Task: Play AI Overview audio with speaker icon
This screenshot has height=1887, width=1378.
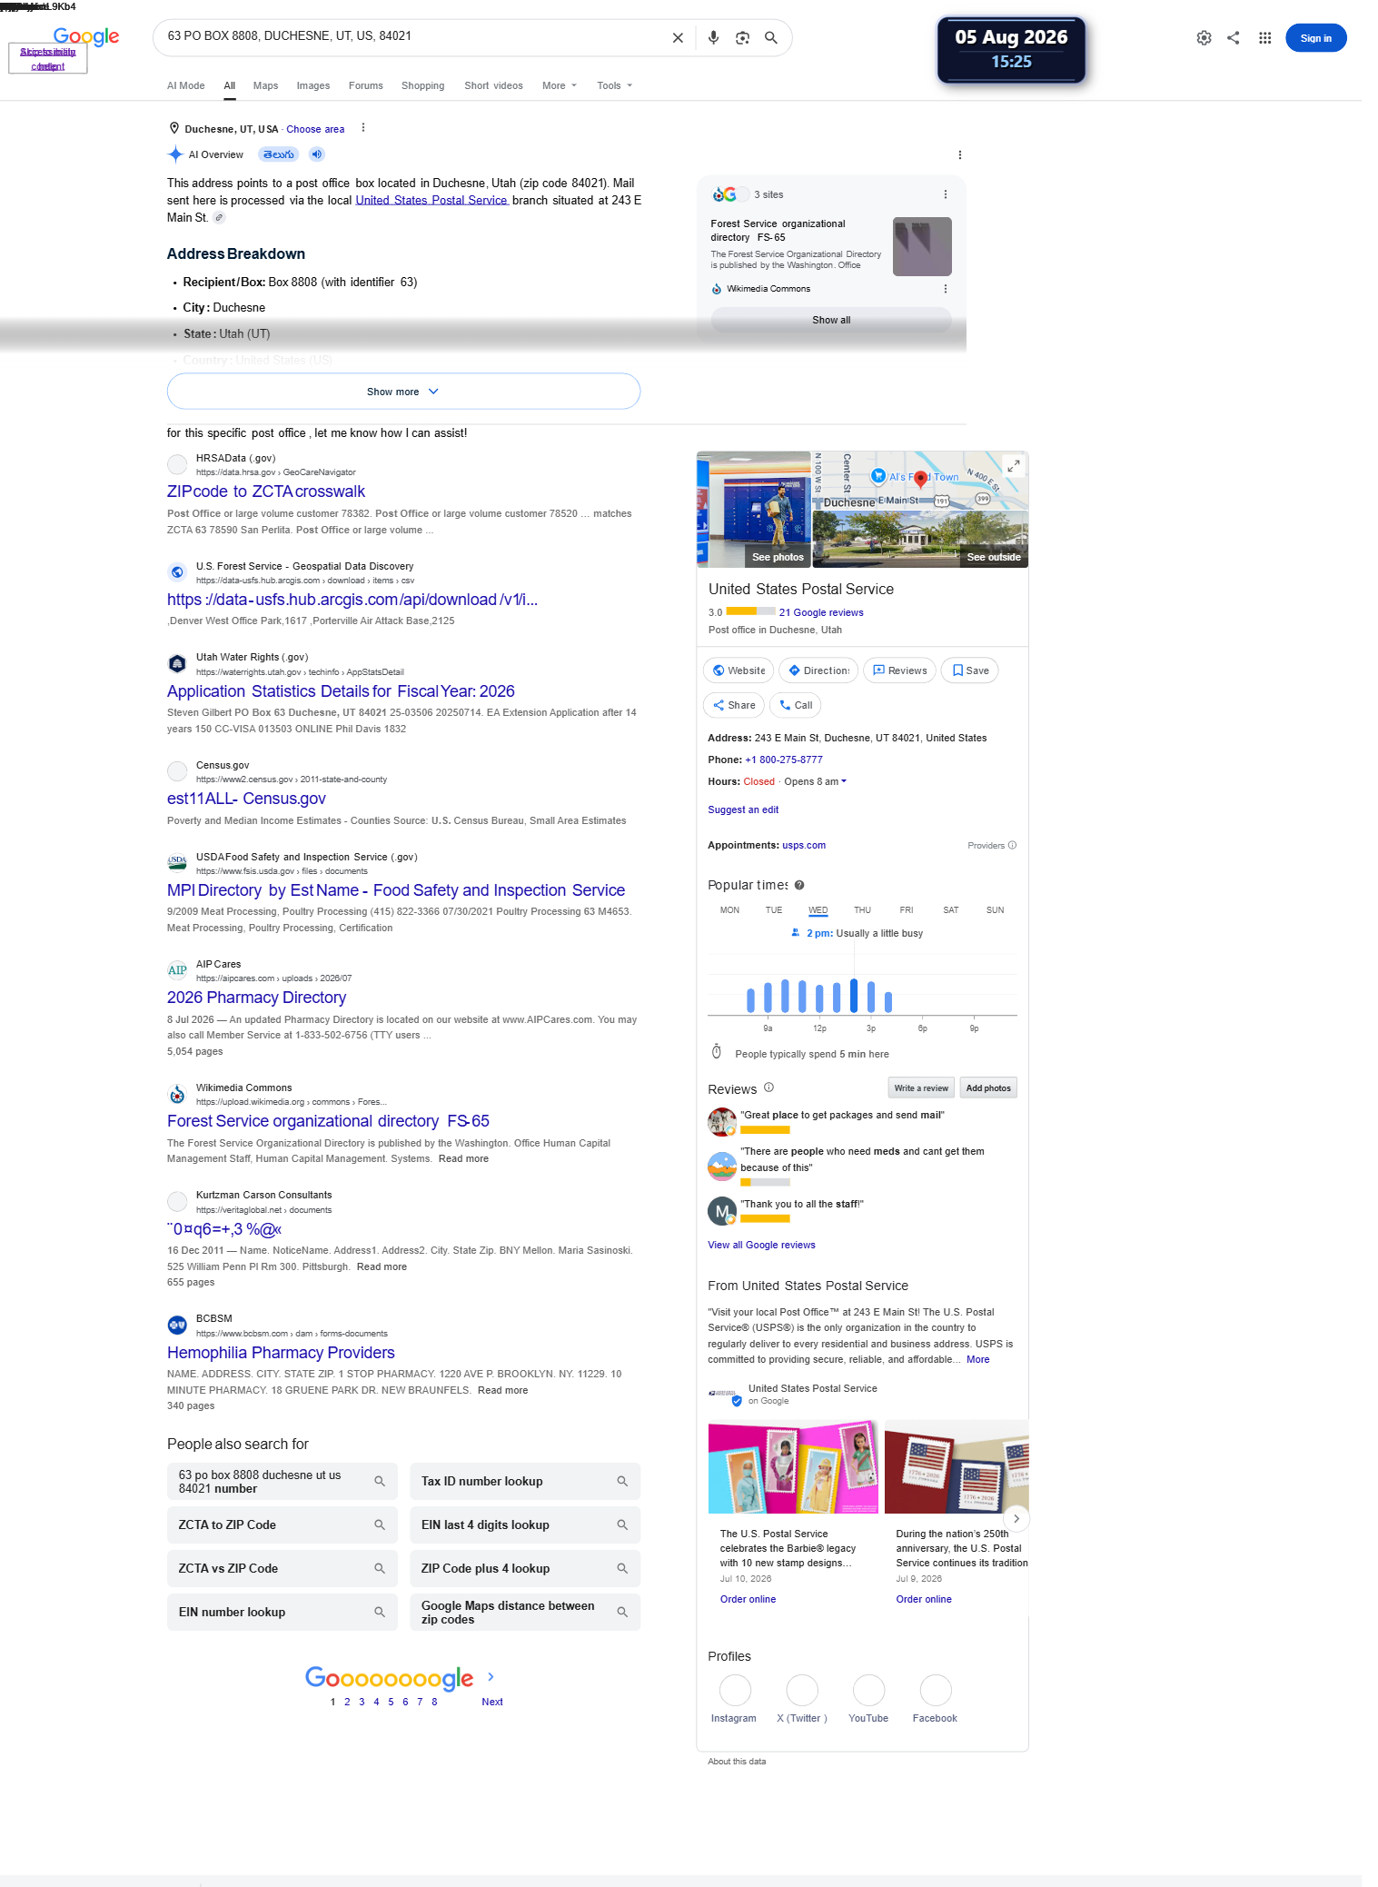Action: pyautogui.click(x=316, y=154)
